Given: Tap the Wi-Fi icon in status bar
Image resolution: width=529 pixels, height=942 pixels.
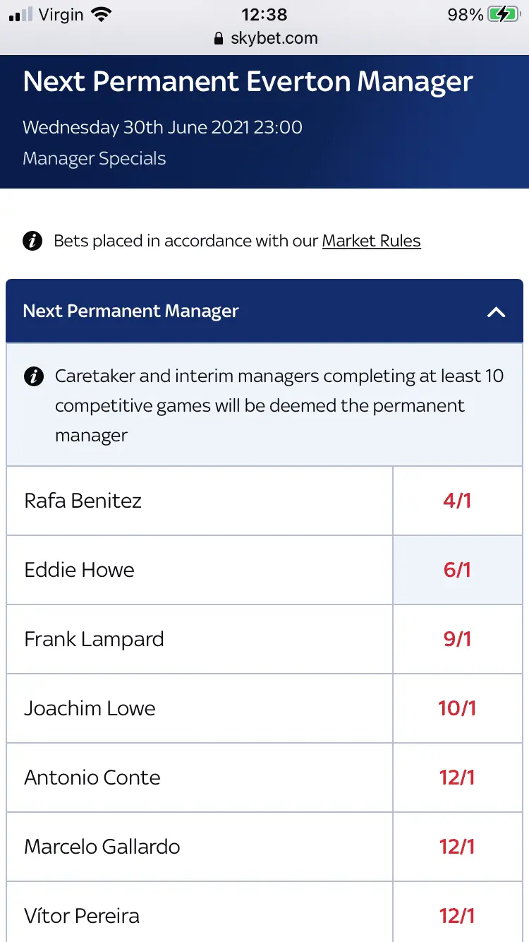Looking at the screenshot, I should click(x=102, y=14).
